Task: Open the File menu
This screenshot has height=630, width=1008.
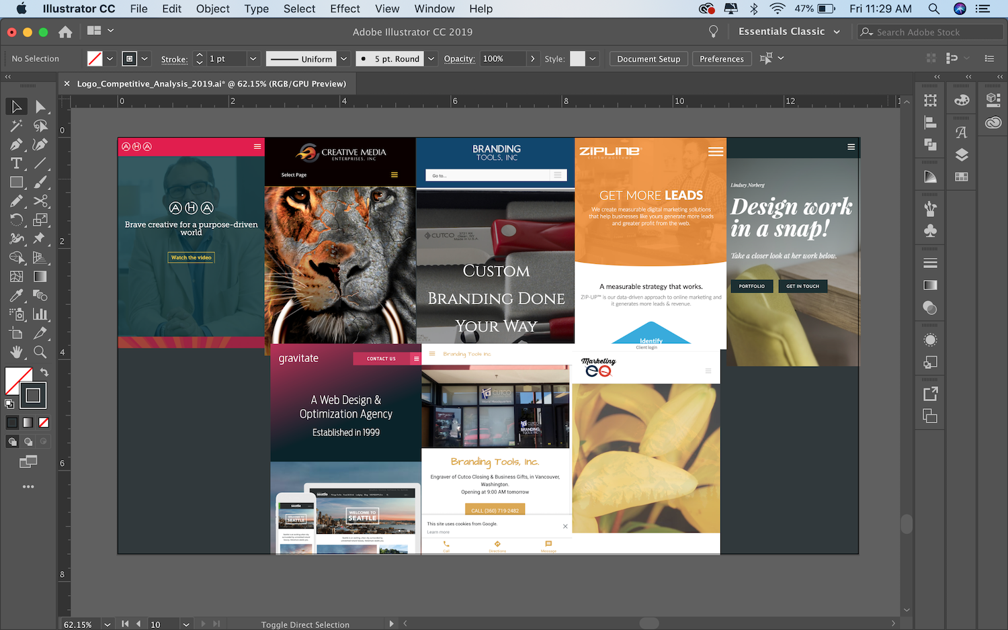Action: click(x=138, y=9)
